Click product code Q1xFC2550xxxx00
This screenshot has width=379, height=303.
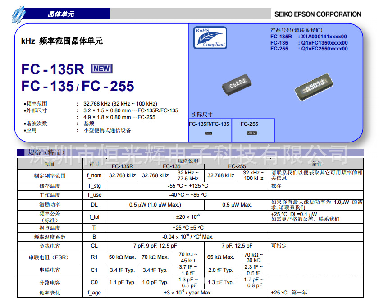pos(324,49)
